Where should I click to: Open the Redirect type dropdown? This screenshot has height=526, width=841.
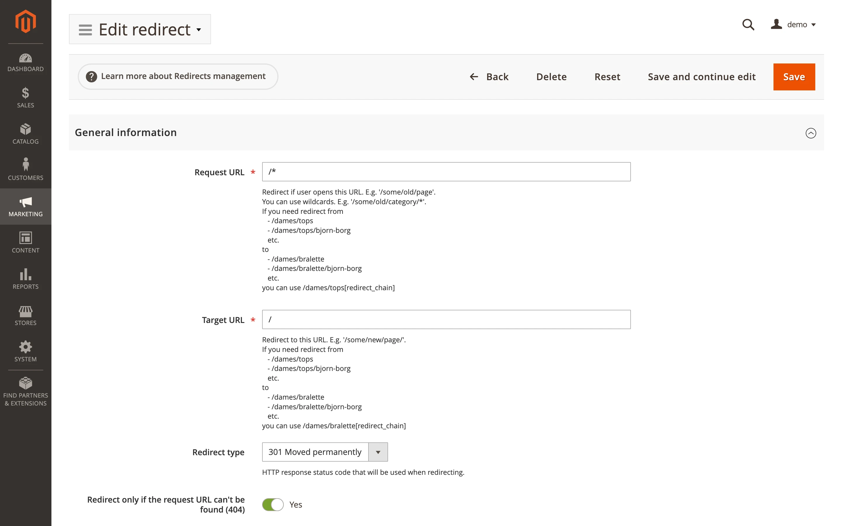click(x=378, y=452)
